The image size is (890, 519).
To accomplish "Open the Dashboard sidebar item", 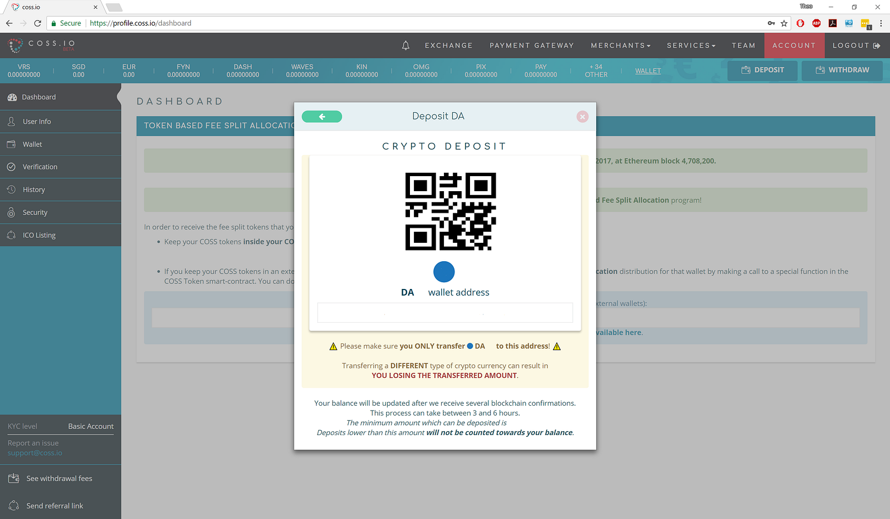I will [x=61, y=97].
